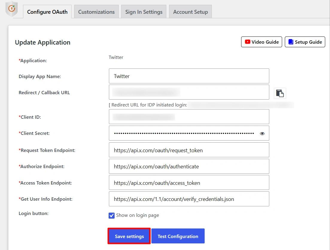Click the YouTube icon in Video Guide
330x250 pixels.
click(x=247, y=42)
